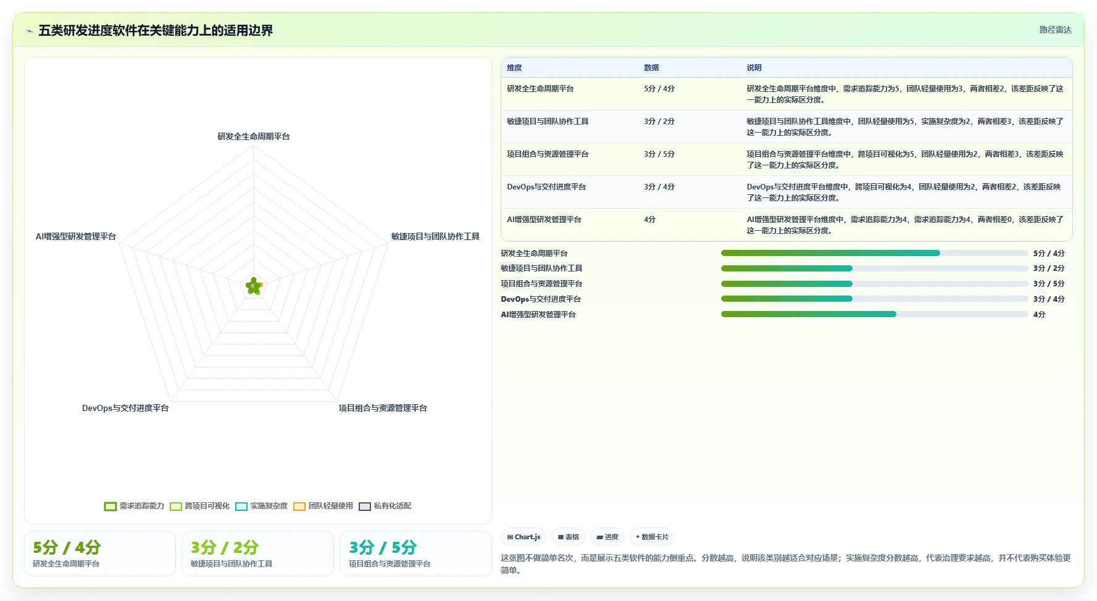
Task: Open the 3分 / 5分 项目组合与资源管理平台 data card
Action: coord(416,553)
